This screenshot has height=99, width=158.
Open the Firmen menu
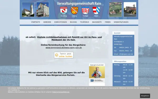tap(108, 22)
